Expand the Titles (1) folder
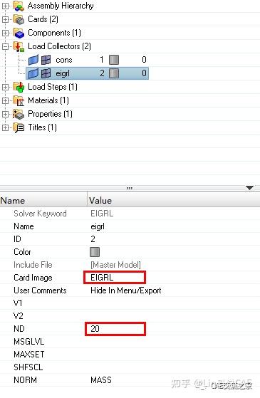The image size is (260, 398). pos(5,127)
